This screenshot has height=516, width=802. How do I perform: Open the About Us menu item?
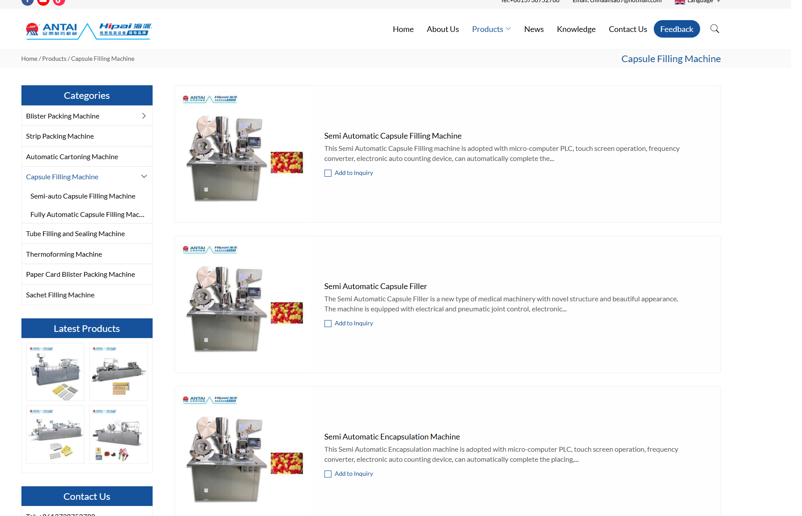point(443,29)
